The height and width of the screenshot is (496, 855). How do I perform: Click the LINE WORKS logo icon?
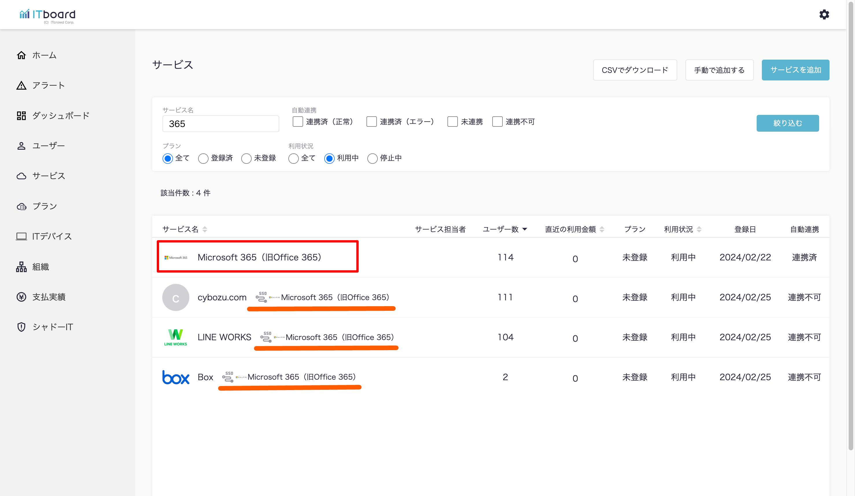(175, 337)
